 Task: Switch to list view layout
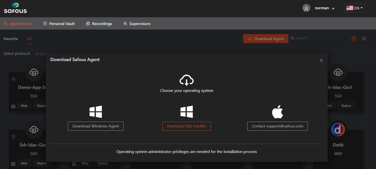364,39
